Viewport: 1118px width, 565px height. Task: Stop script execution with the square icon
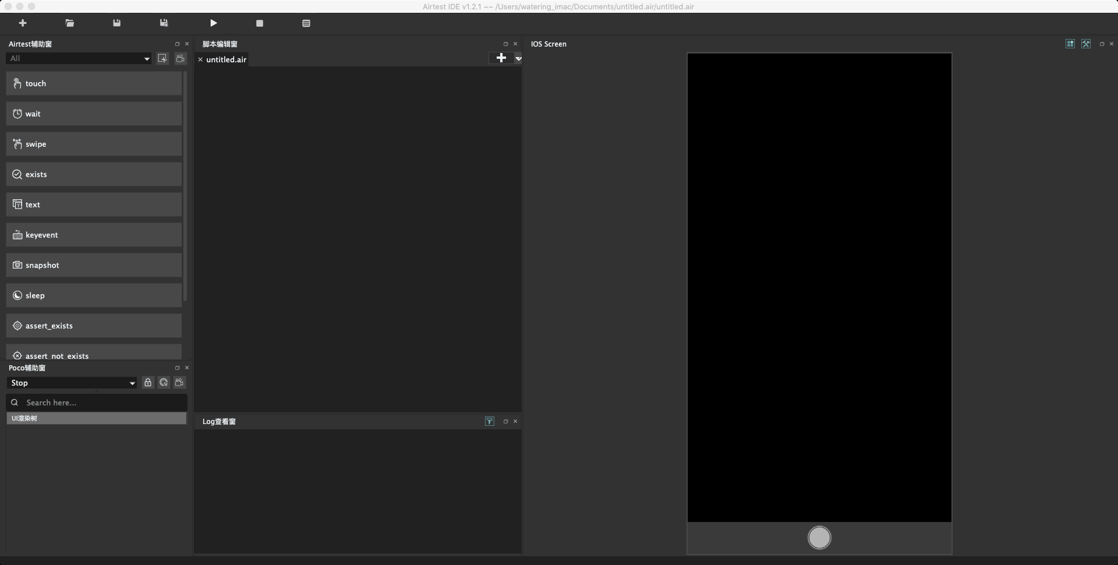pos(260,23)
